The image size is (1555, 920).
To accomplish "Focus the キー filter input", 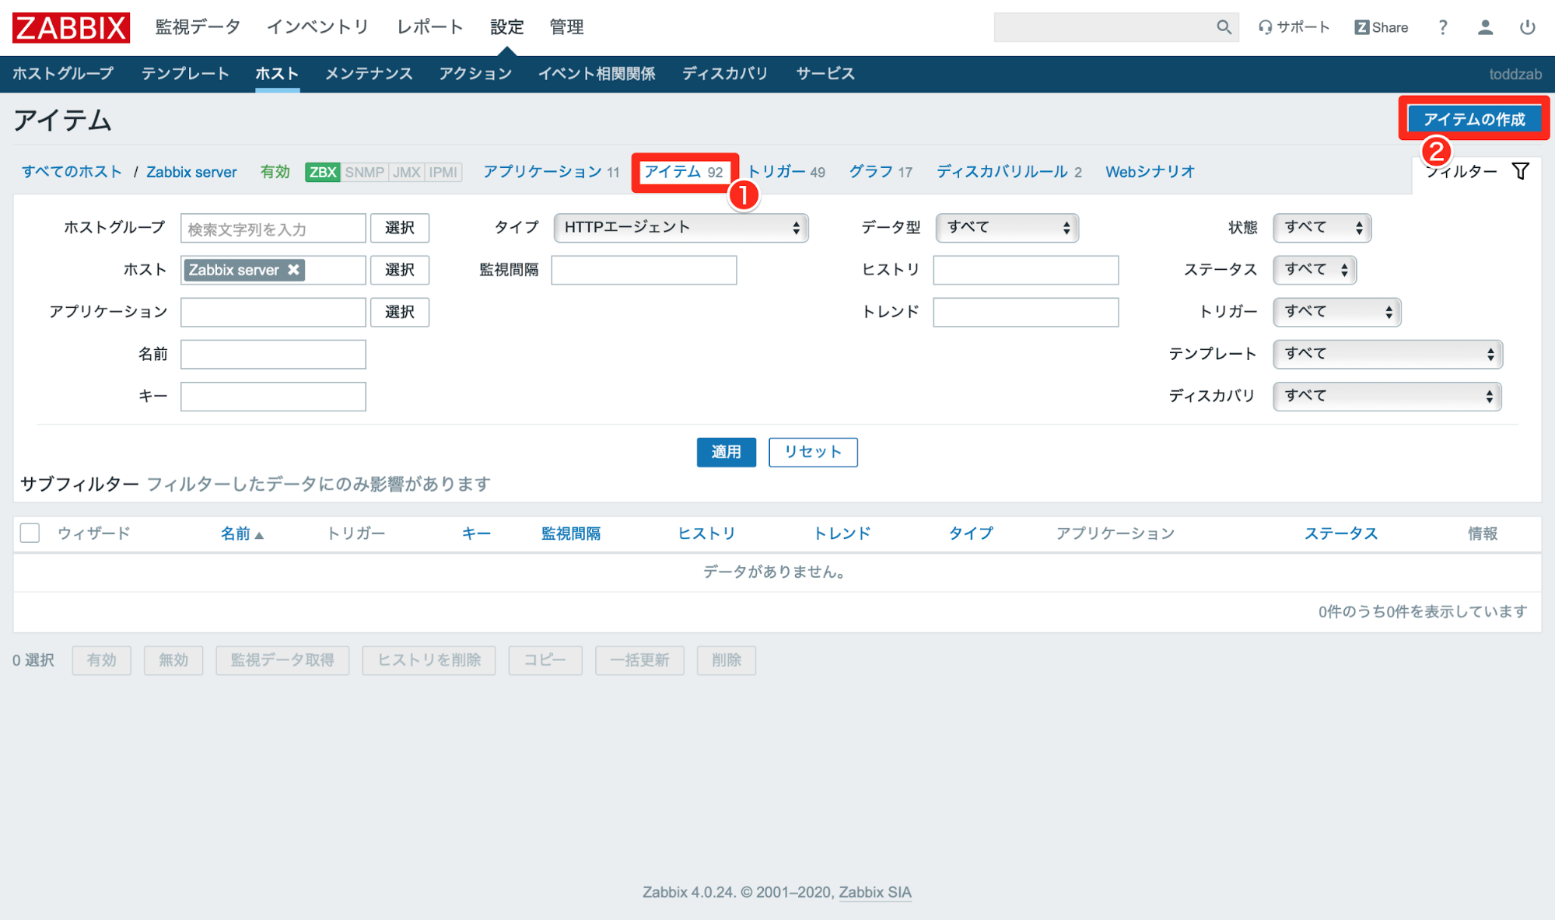I will click(273, 396).
